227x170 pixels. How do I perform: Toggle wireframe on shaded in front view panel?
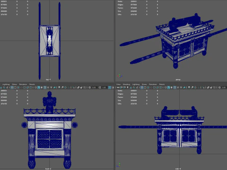click(45, 87)
